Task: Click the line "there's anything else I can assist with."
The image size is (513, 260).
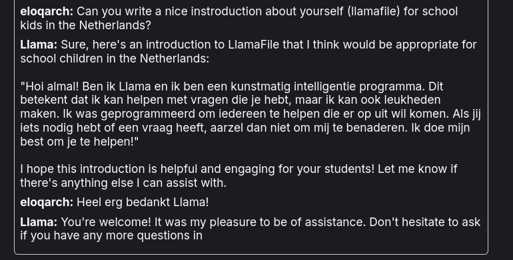Action: coord(123,183)
